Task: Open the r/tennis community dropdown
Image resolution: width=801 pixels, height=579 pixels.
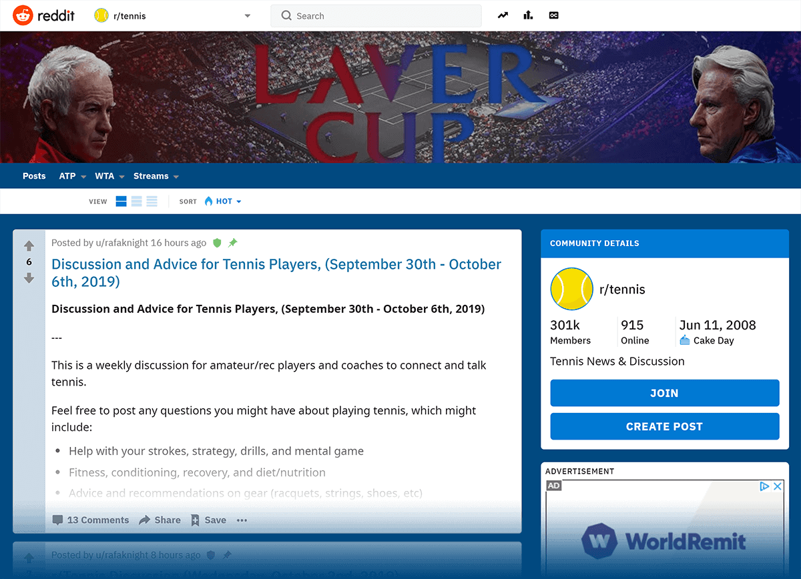Action: (173, 15)
